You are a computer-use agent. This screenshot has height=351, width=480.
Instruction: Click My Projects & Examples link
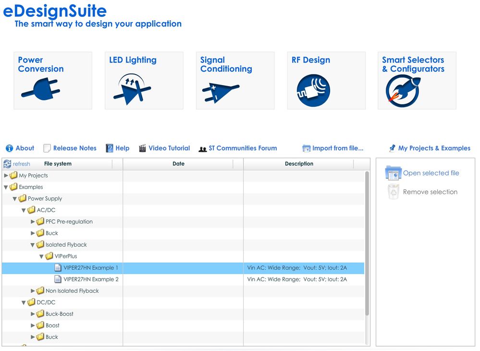434,148
